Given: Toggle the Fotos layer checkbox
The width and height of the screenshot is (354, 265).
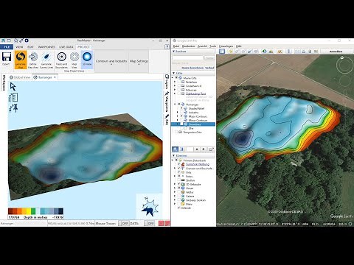Looking at the screenshot, I should coord(179,176).
